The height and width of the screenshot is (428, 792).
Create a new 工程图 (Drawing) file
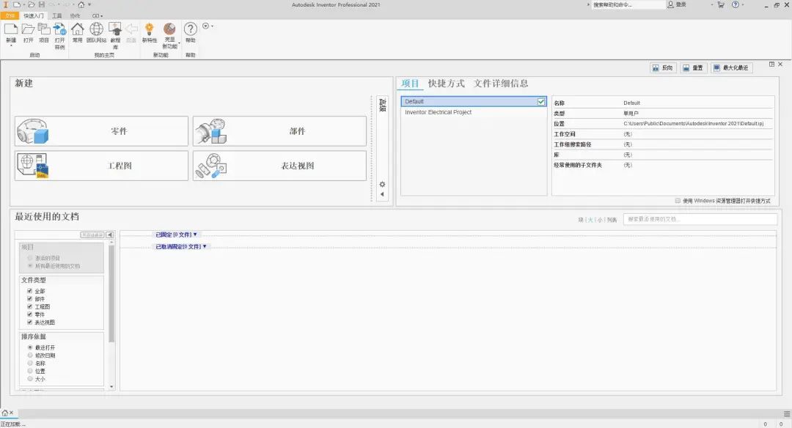tap(101, 166)
